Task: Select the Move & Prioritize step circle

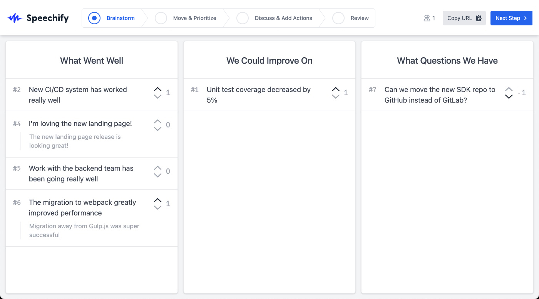Action: point(161,18)
